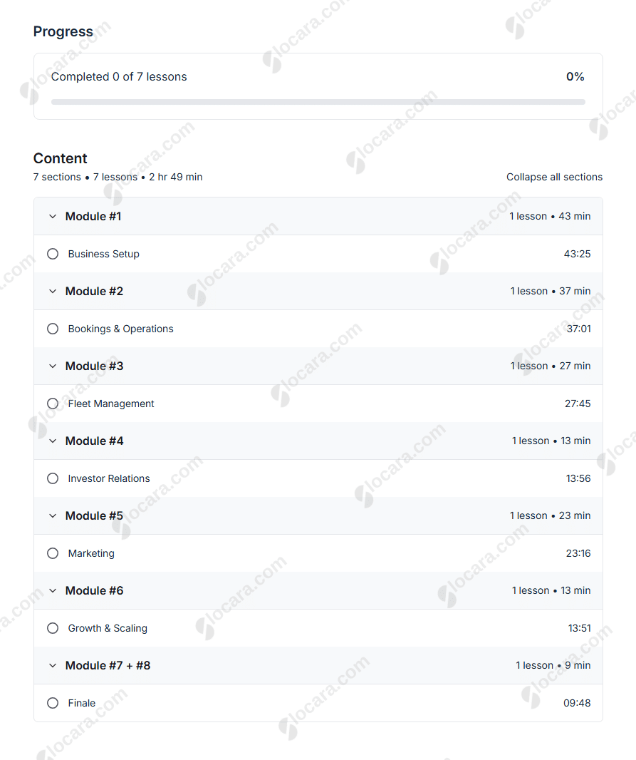Click the course progress bar
636x760 pixels.
tap(318, 101)
